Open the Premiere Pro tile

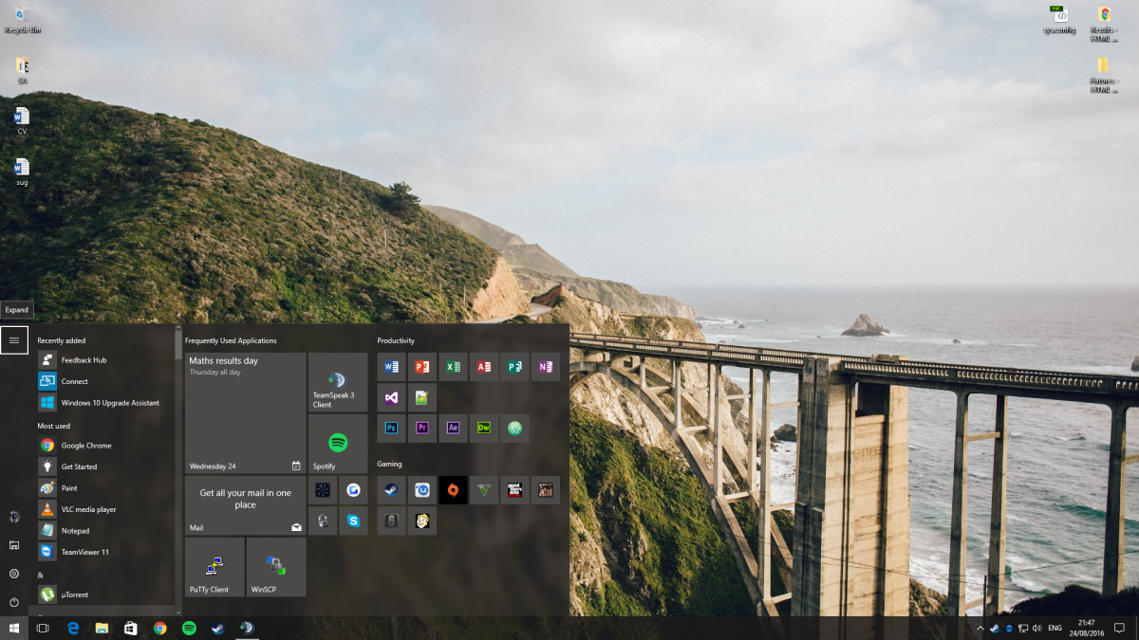422,429
